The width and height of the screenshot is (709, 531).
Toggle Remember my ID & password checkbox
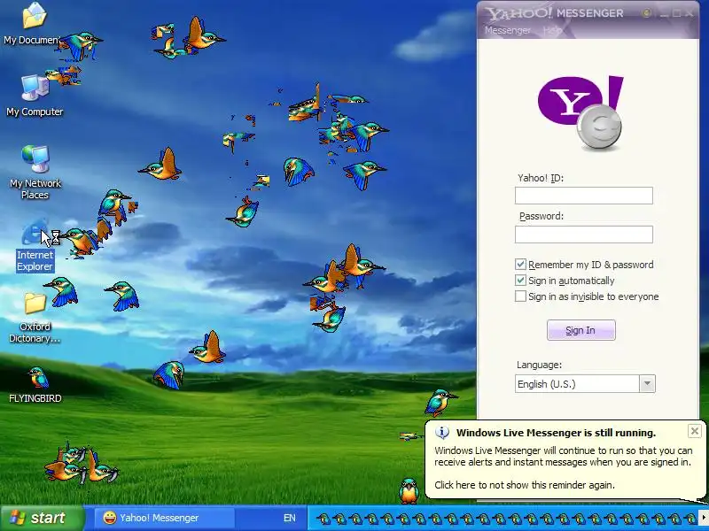(520, 264)
